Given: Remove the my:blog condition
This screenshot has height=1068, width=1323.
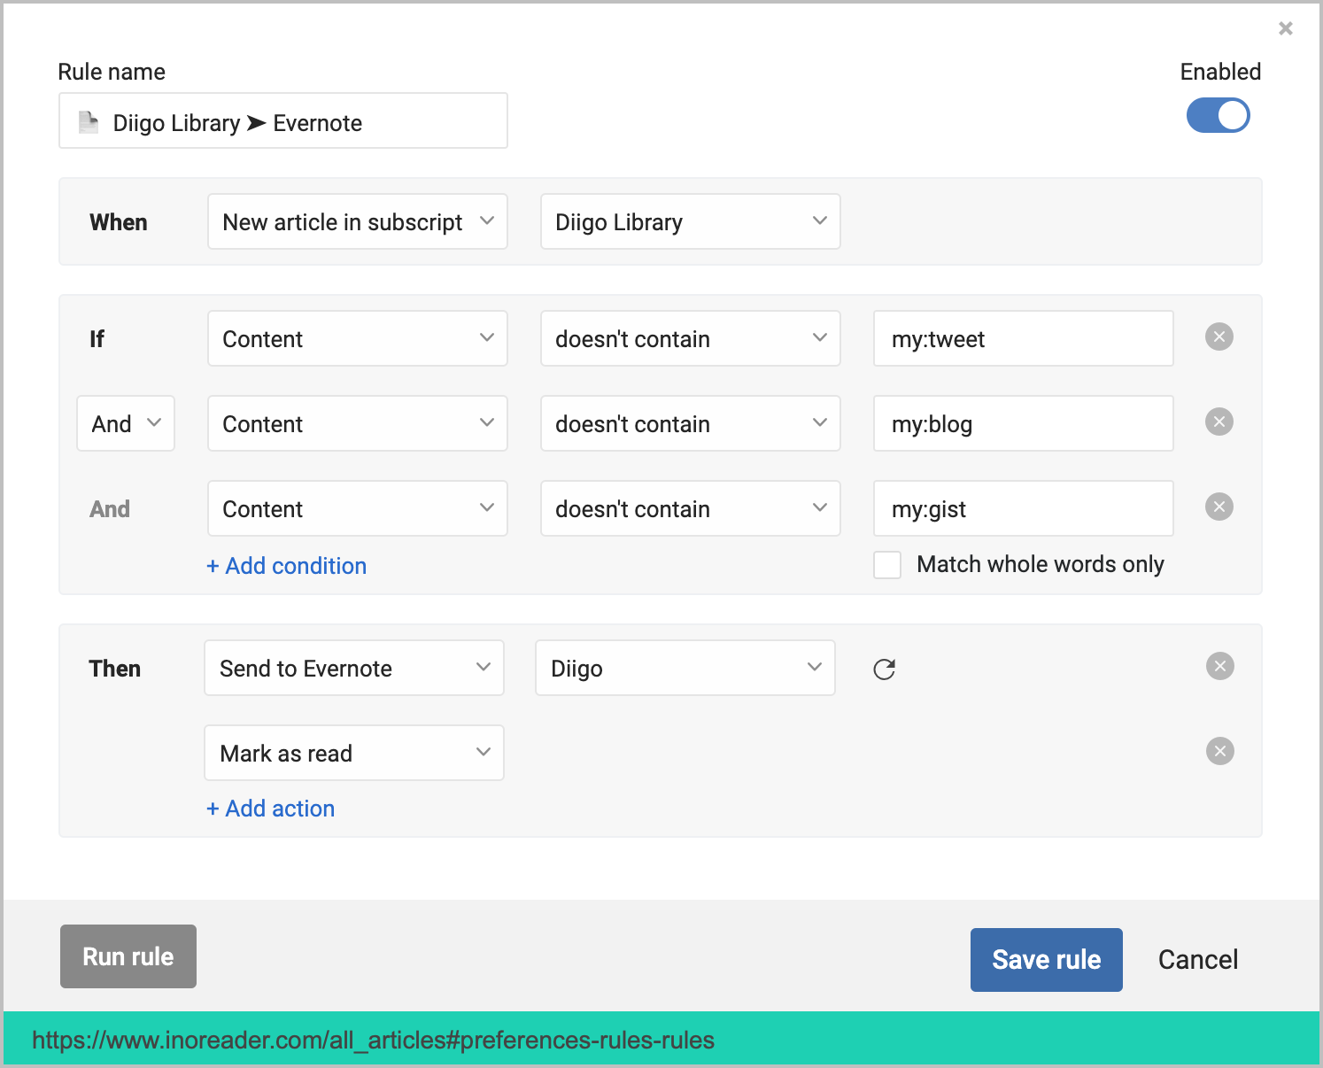Looking at the screenshot, I should point(1219,422).
